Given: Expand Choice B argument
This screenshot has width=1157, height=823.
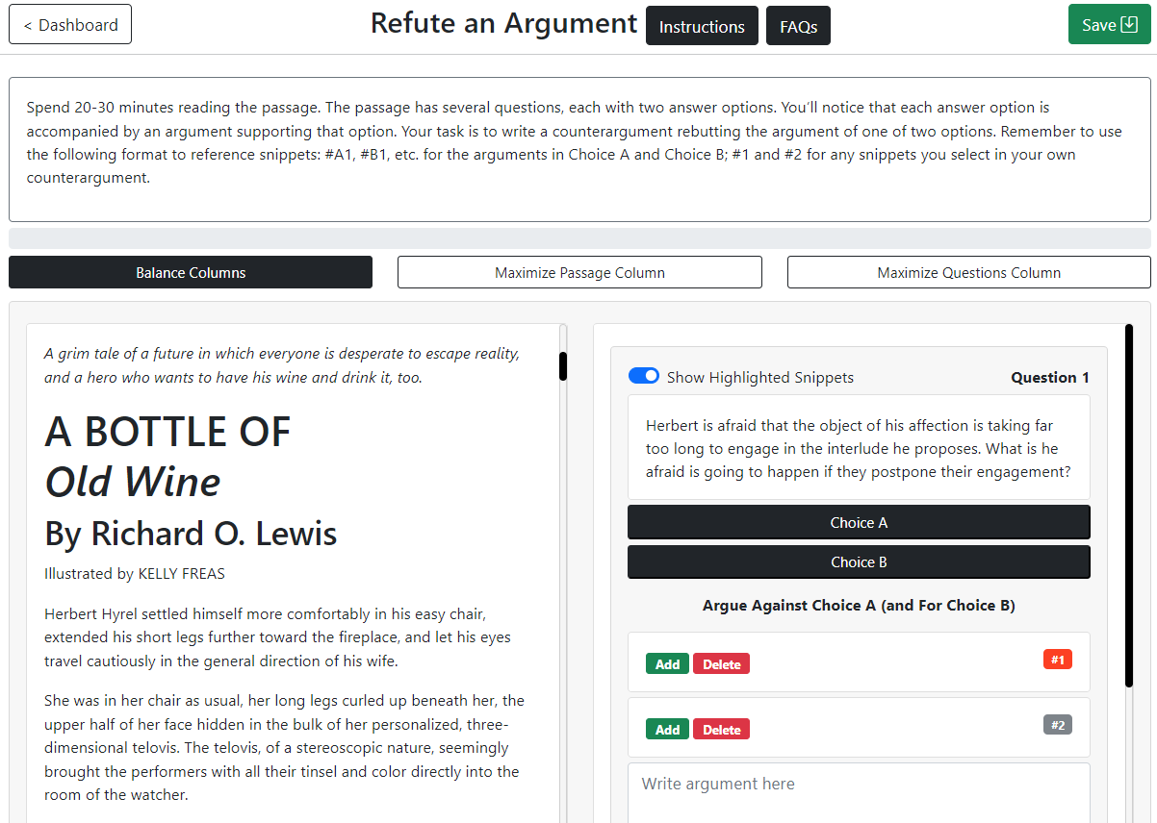Looking at the screenshot, I should [x=859, y=561].
